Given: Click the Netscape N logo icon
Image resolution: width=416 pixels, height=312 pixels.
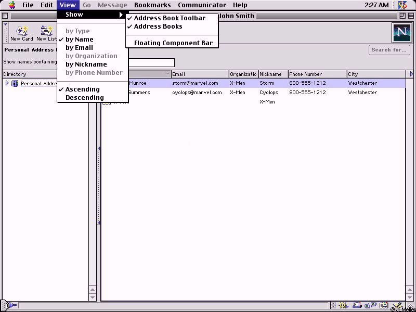Looking at the screenshot, I should click(x=401, y=33).
